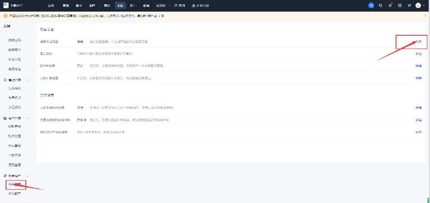This screenshot has height=203, width=430.
Task: Open 分账管理 in the sidebar
Action: pyautogui.click(x=15, y=155)
